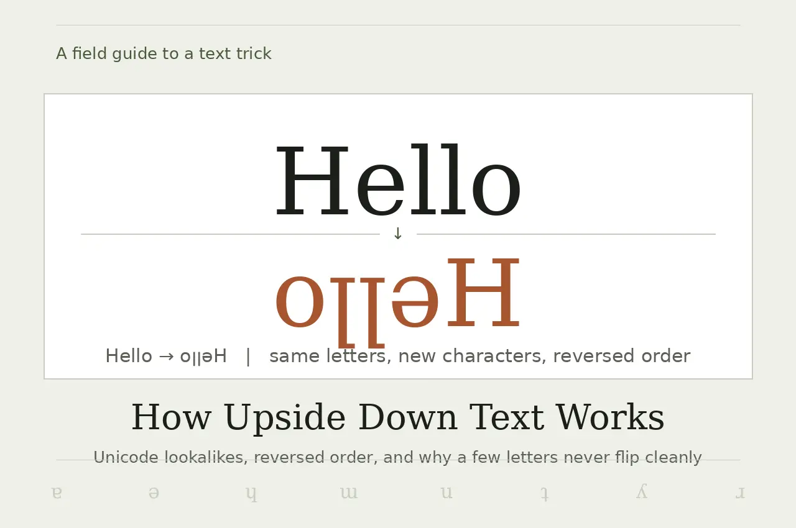Viewport: 796px width, 528px height.
Task: Click "same letters, new characters, reversed order" caption
Action: tap(479, 356)
